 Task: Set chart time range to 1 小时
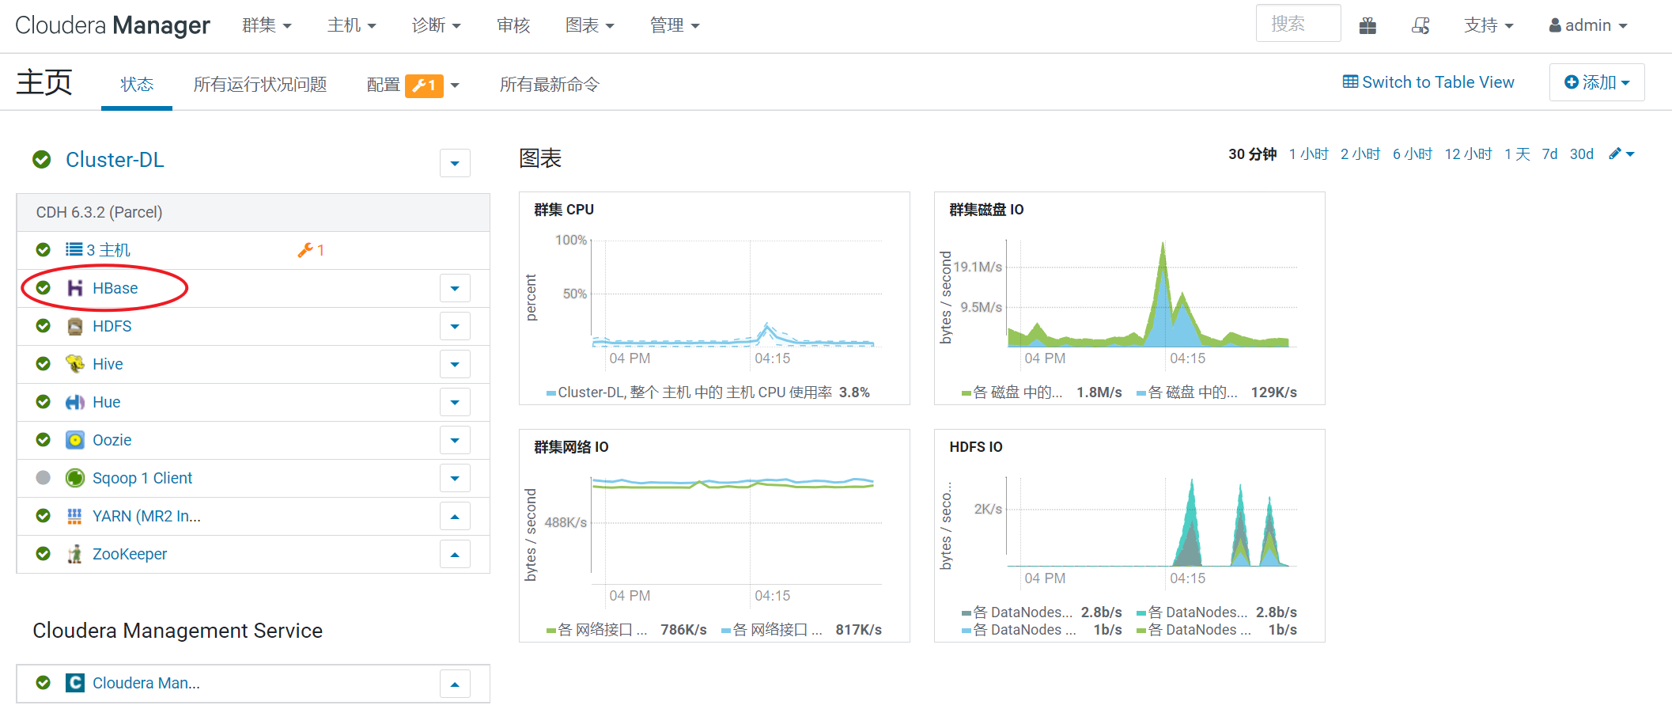[1308, 154]
